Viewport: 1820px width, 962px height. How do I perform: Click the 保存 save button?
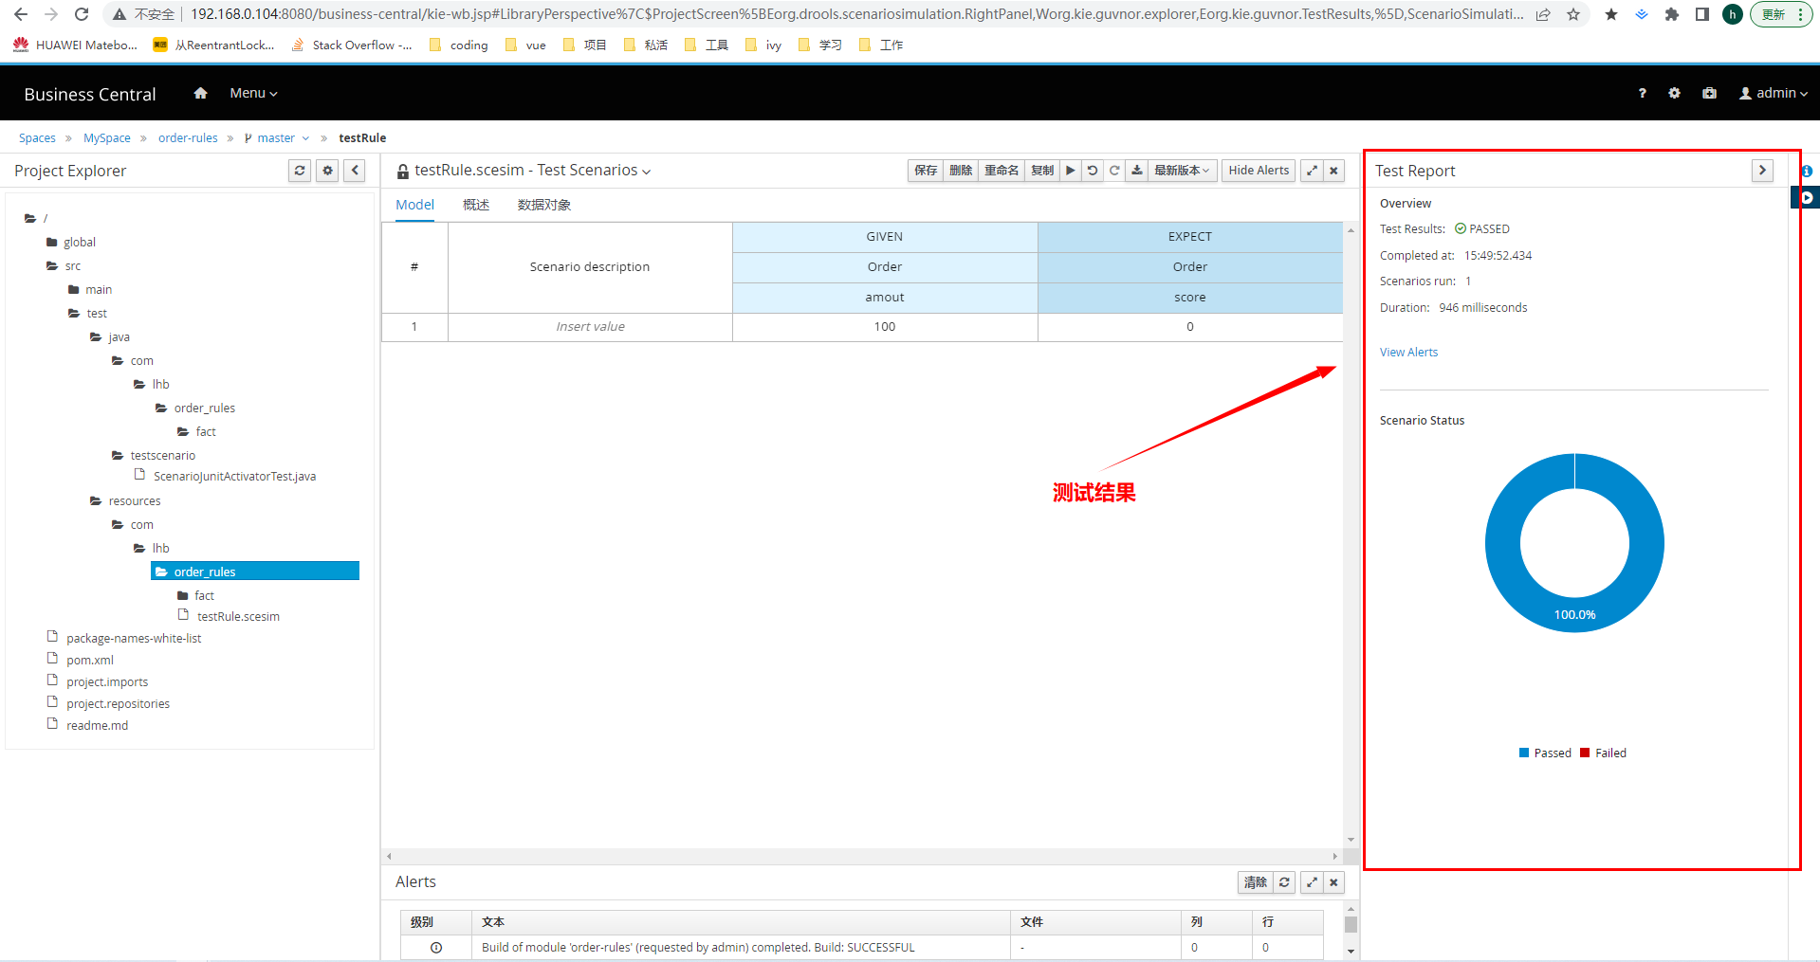coord(926,171)
